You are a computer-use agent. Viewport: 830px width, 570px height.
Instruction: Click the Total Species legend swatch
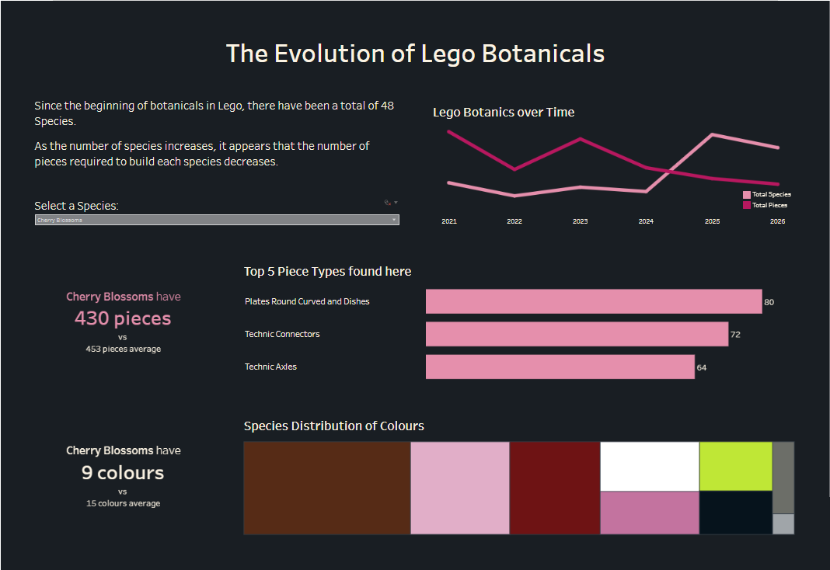click(x=747, y=195)
